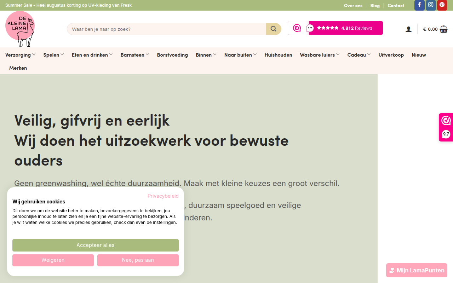Click the five-star rating in the header
This screenshot has width=453, height=283.
coord(328,28)
